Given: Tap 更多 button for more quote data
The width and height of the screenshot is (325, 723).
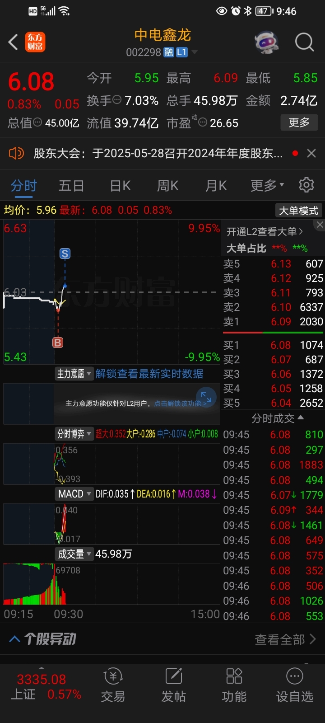Looking at the screenshot, I should 299,122.
